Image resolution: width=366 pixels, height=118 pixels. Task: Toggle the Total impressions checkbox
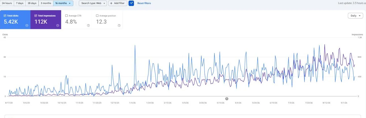click(x=36, y=16)
